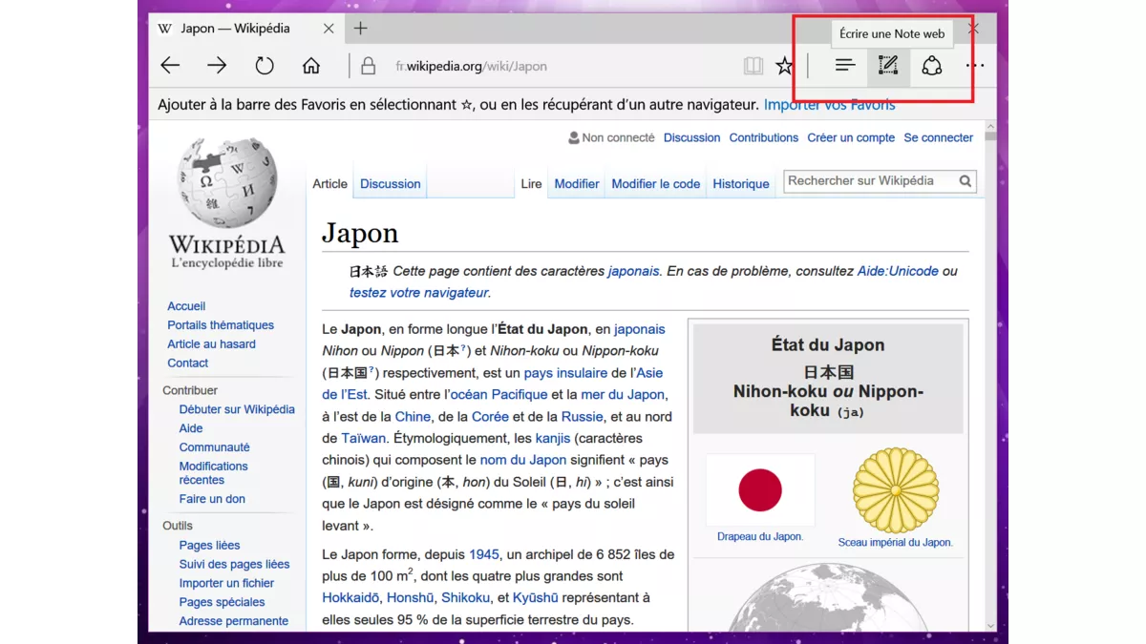The image size is (1146, 644).
Task: Click the magnifier search icon
Action: click(966, 181)
